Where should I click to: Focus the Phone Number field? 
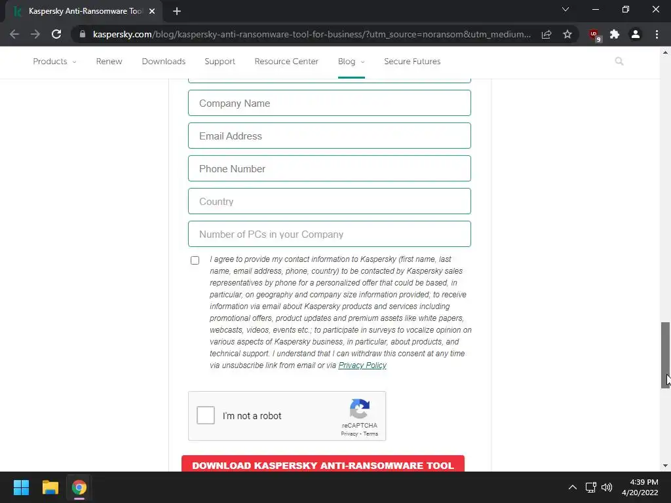tap(330, 168)
